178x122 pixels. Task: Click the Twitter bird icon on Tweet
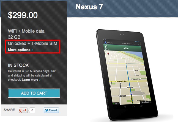(x=46, y=110)
